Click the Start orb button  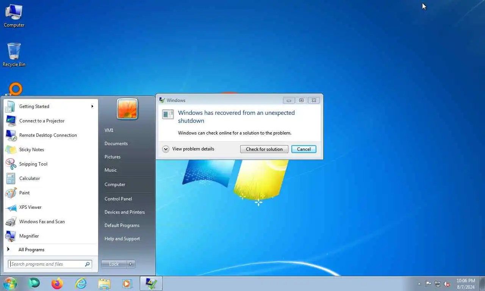(10, 283)
